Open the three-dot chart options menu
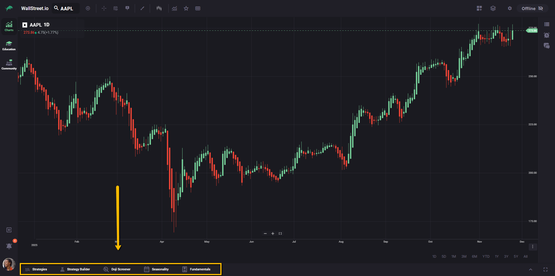The width and height of the screenshot is (555, 276). click(x=533, y=247)
